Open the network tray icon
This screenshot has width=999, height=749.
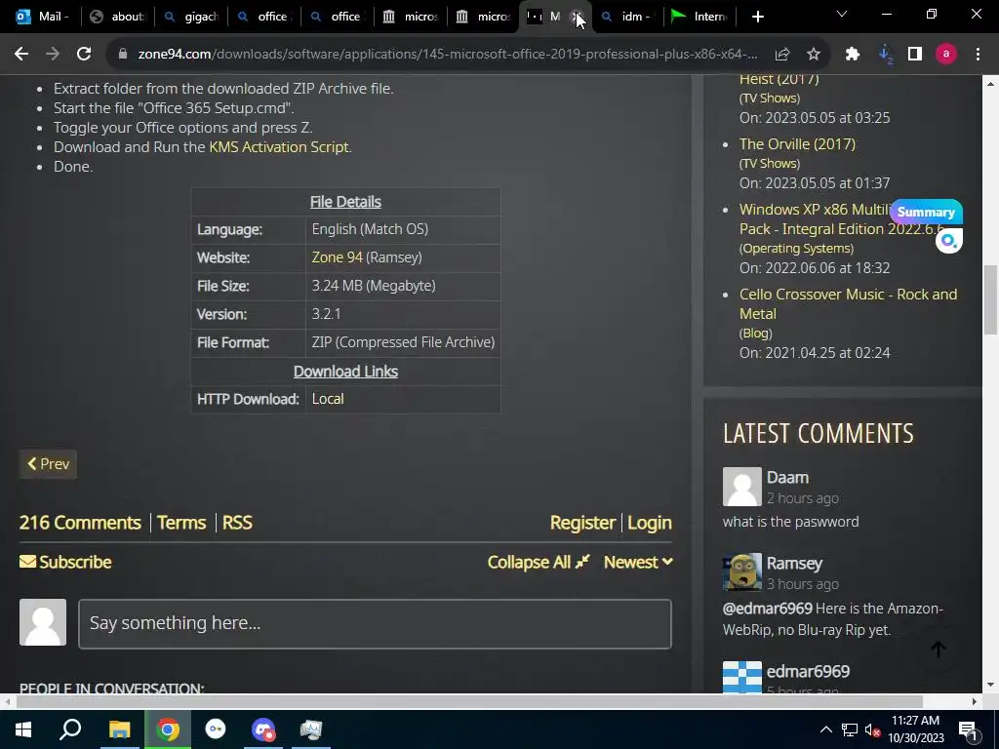(x=850, y=729)
